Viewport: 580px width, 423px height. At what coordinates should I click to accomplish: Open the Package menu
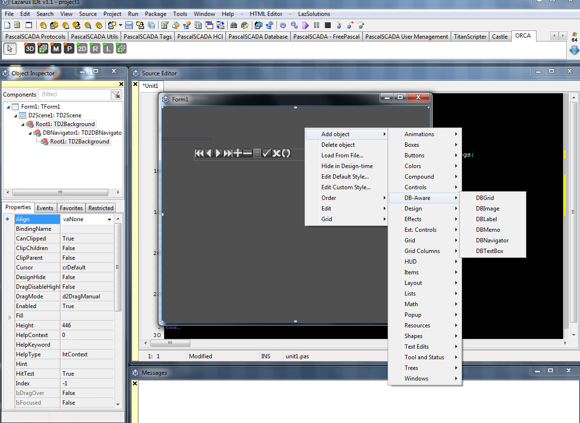pos(156,14)
